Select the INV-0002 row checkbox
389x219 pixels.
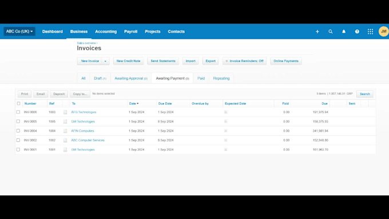[x=18, y=140]
